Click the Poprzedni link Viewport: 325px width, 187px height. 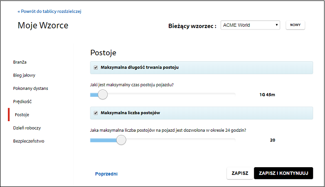[x=106, y=174]
